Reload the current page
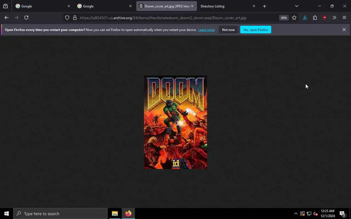The width and height of the screenshot is (351, 219). 26,18
